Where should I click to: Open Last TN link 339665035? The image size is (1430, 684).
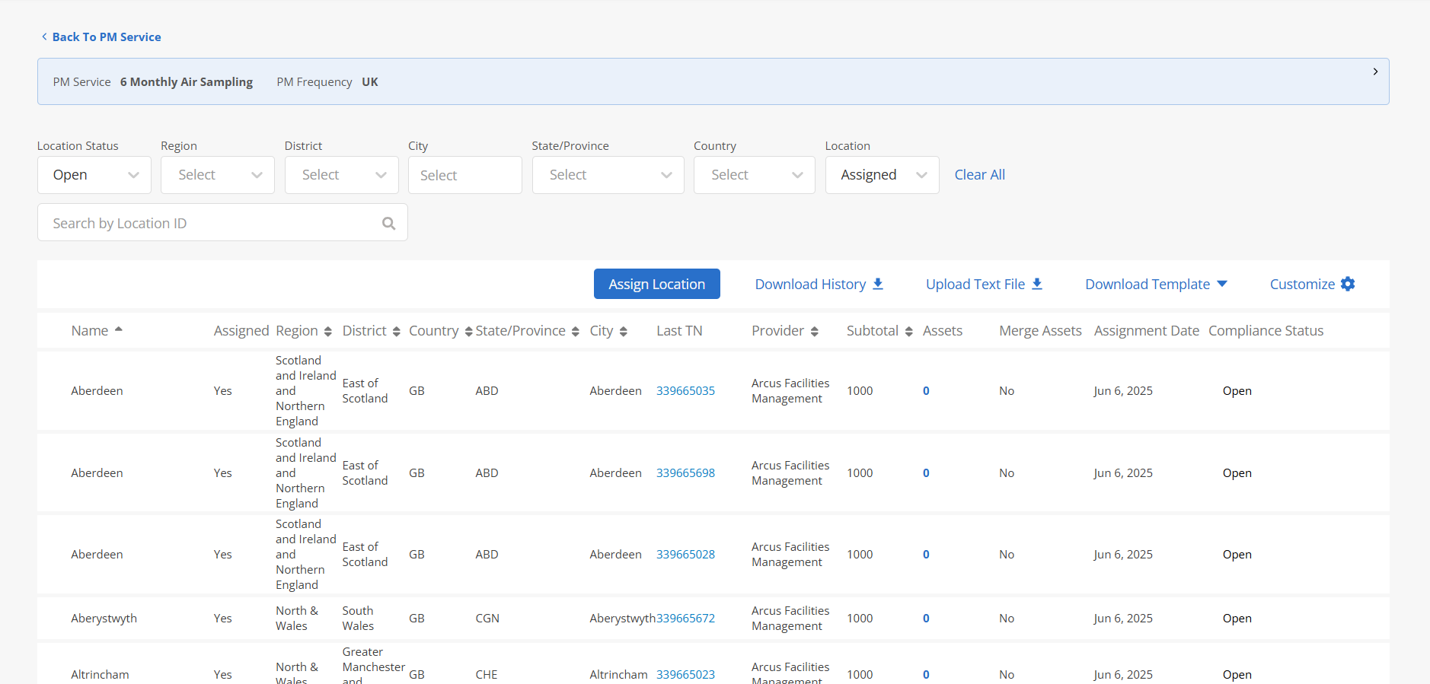pos(685,390)
